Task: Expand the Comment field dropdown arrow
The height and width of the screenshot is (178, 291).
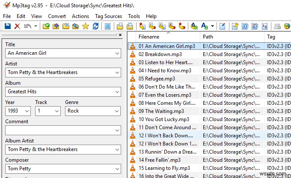Action: [x=117, y=131]
